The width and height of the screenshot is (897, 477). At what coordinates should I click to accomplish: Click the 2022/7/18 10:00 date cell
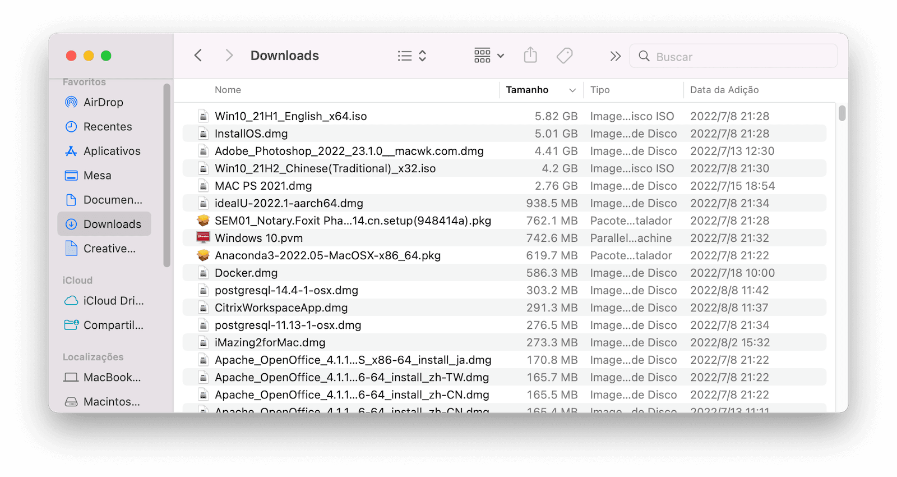click(x=732, y=273)
